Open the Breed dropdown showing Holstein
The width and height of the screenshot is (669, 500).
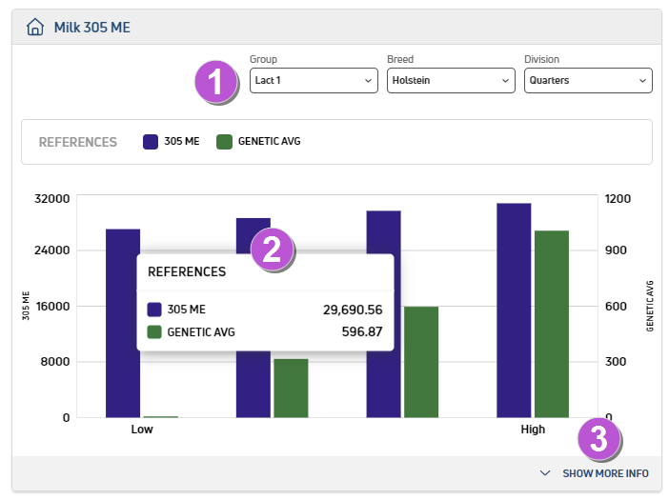[451, 81]
